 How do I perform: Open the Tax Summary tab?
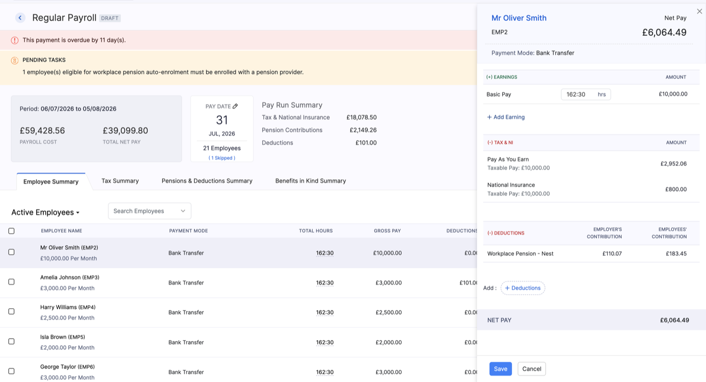pos(120,181)
